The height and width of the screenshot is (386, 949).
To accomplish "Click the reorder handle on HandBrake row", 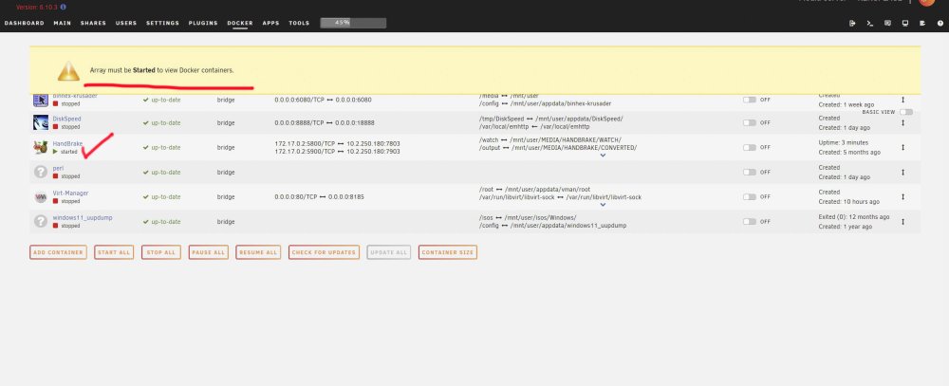I will [x=902, y=147].
